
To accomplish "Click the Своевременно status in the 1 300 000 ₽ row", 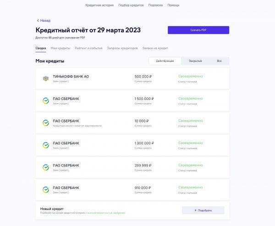I will coord(191,143).
